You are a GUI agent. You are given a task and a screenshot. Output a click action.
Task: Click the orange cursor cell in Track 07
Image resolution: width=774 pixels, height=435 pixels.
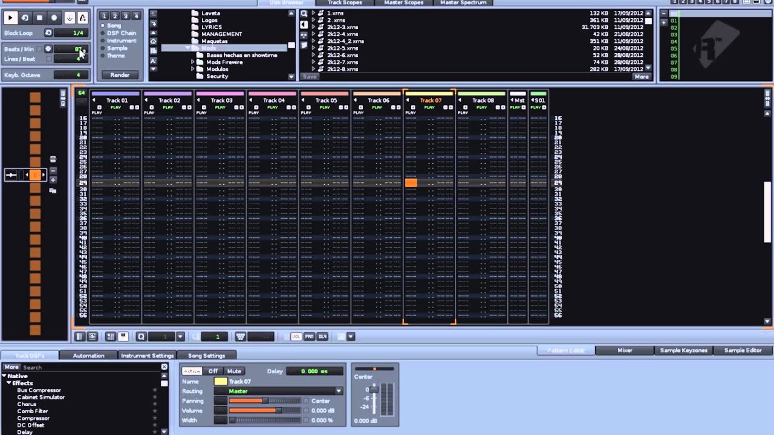click(x=411, y=182)
